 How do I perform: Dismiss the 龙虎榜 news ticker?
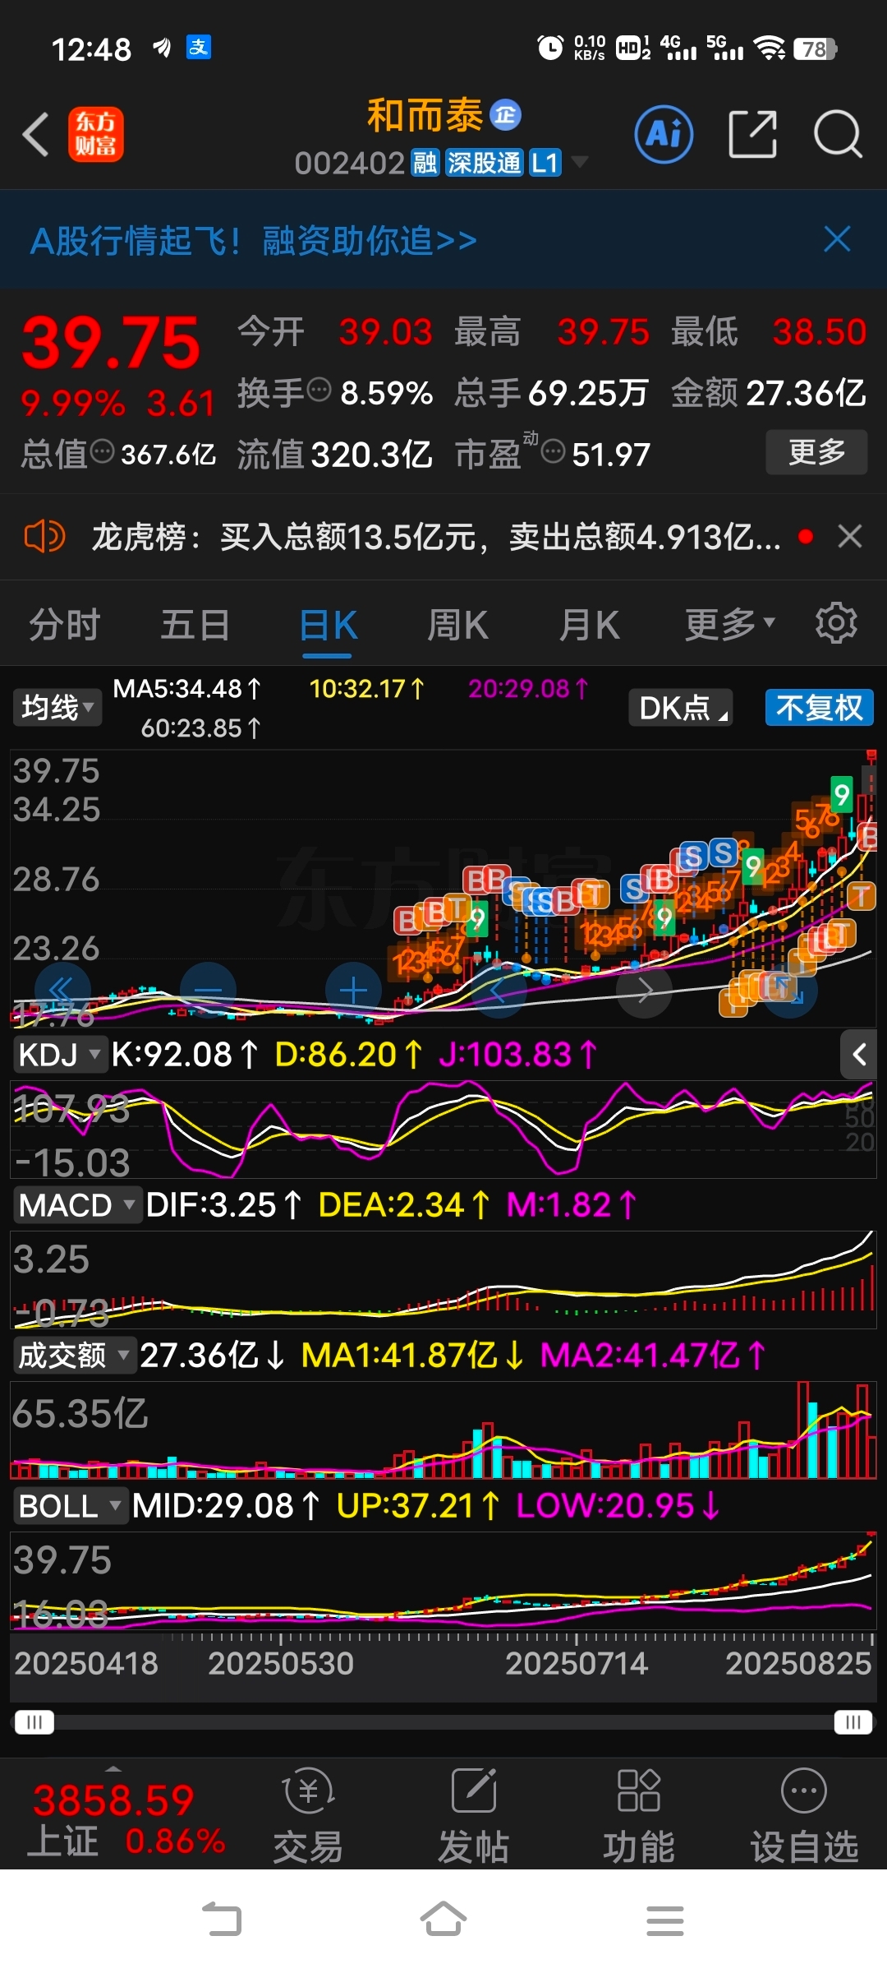tap(850, 536)
